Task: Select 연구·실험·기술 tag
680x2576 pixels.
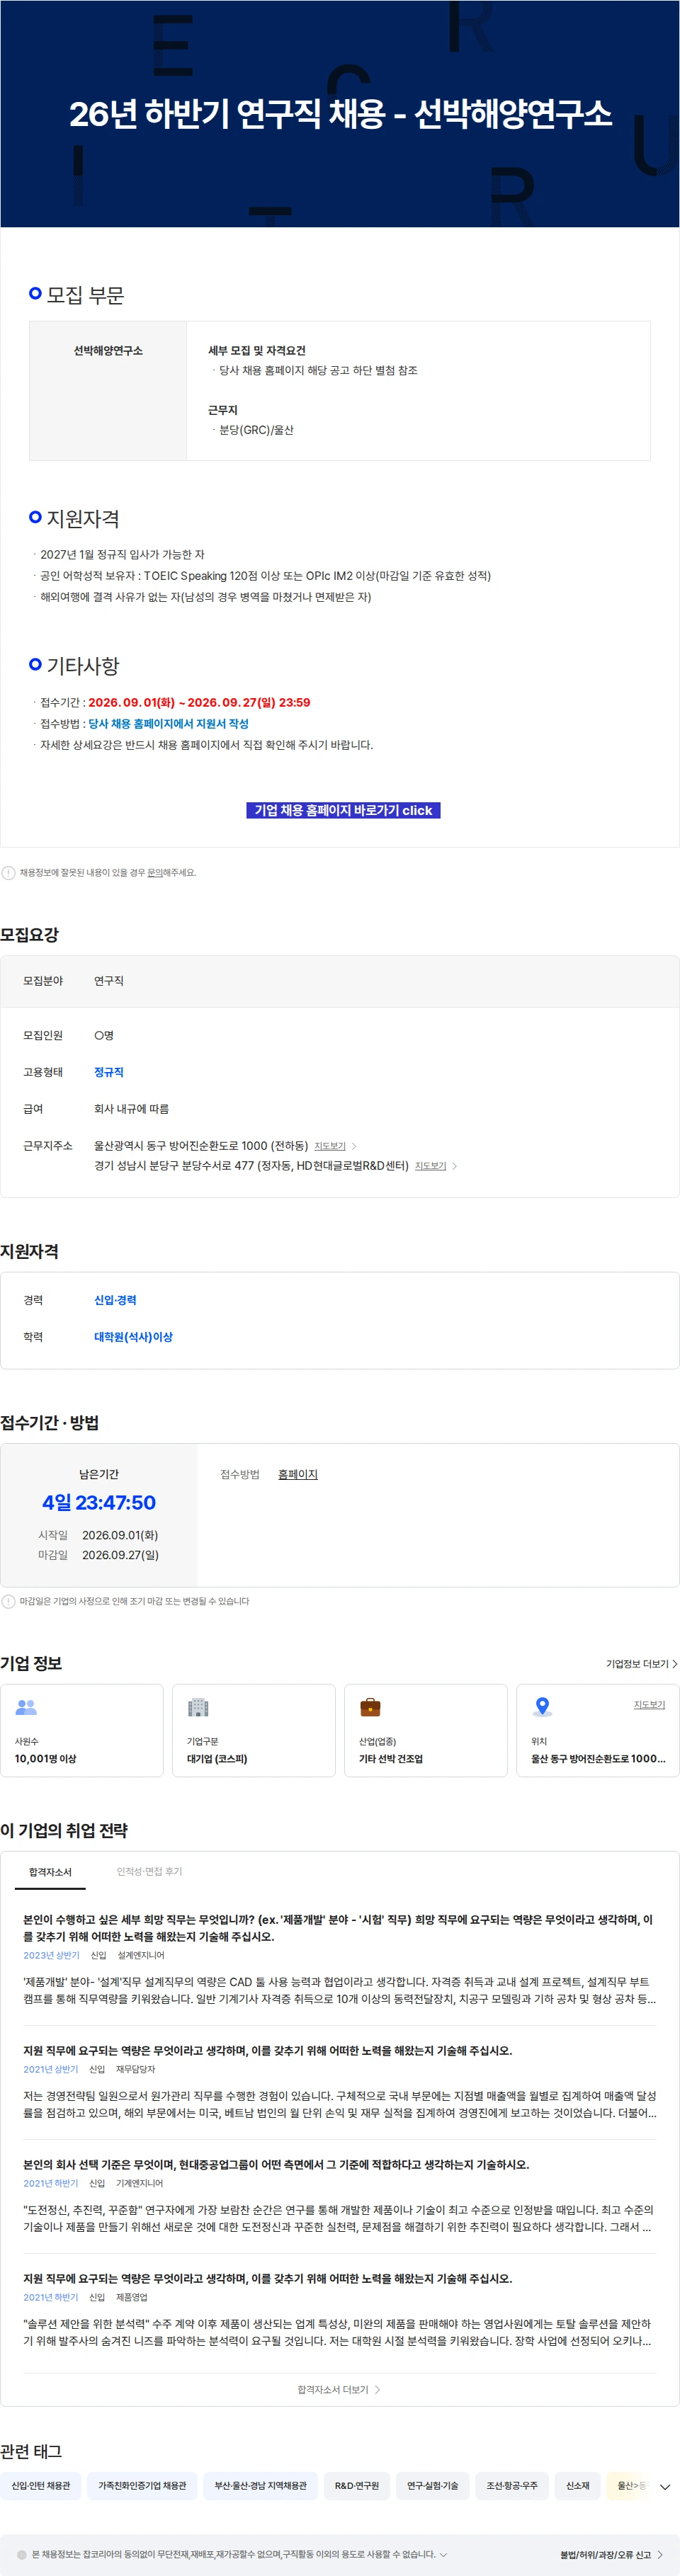Action: pyautogui.click(x=433, y=2486)
